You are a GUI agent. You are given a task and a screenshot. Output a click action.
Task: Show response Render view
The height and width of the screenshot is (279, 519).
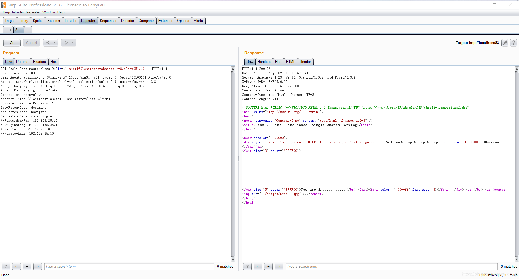click(305, 62)
